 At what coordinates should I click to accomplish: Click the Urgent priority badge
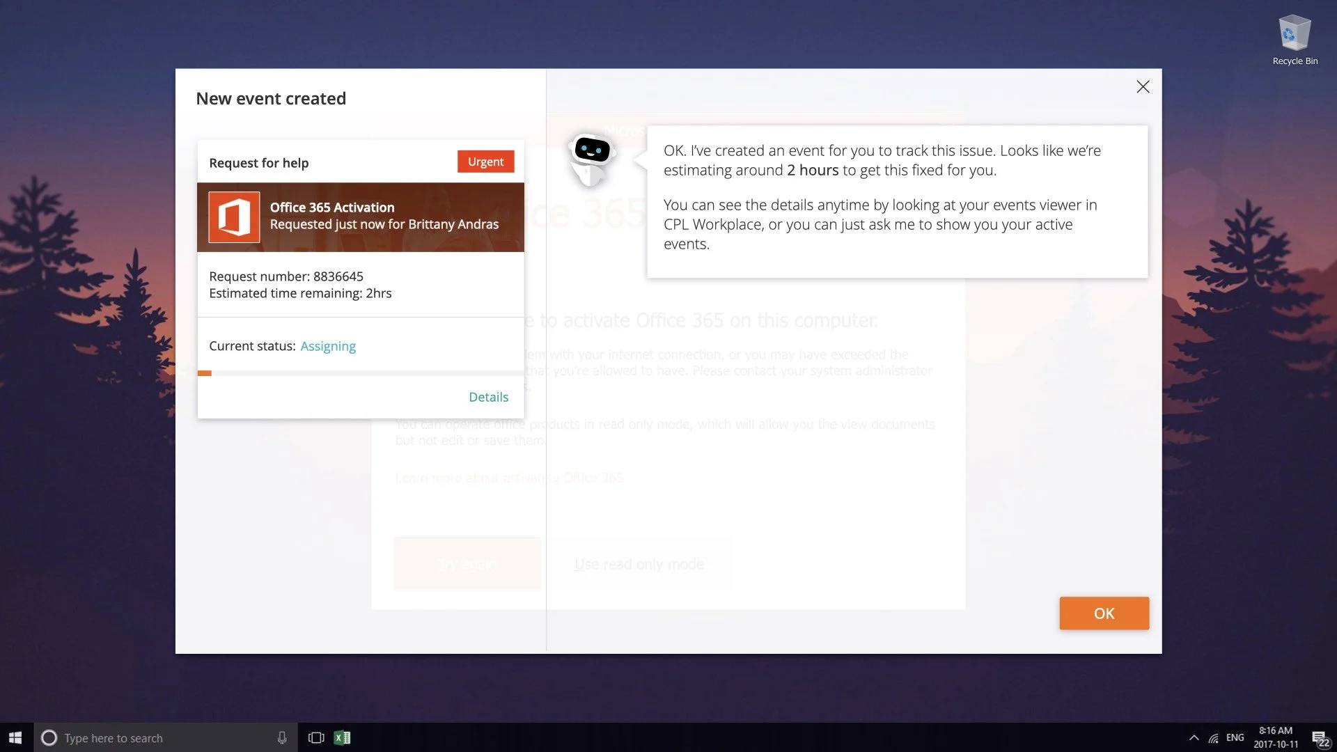[x=485, y=162]
